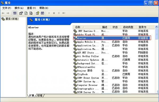Select the Cryptographic service icon
159x102 pixels.
pos(75,89)
